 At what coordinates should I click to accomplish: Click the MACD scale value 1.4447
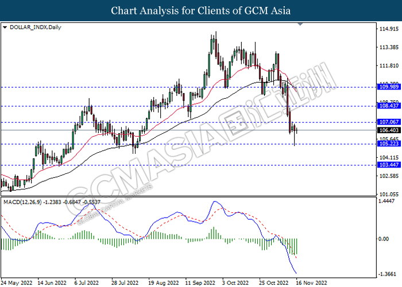pos(386,201)
